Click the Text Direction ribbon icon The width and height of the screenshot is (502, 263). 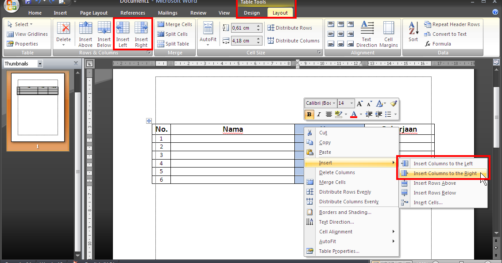click(367, 34)
